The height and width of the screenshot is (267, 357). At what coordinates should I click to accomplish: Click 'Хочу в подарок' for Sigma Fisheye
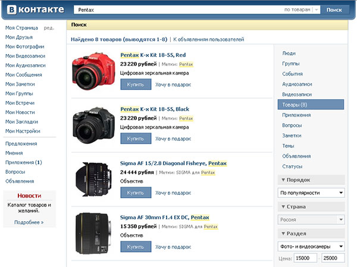173,193
